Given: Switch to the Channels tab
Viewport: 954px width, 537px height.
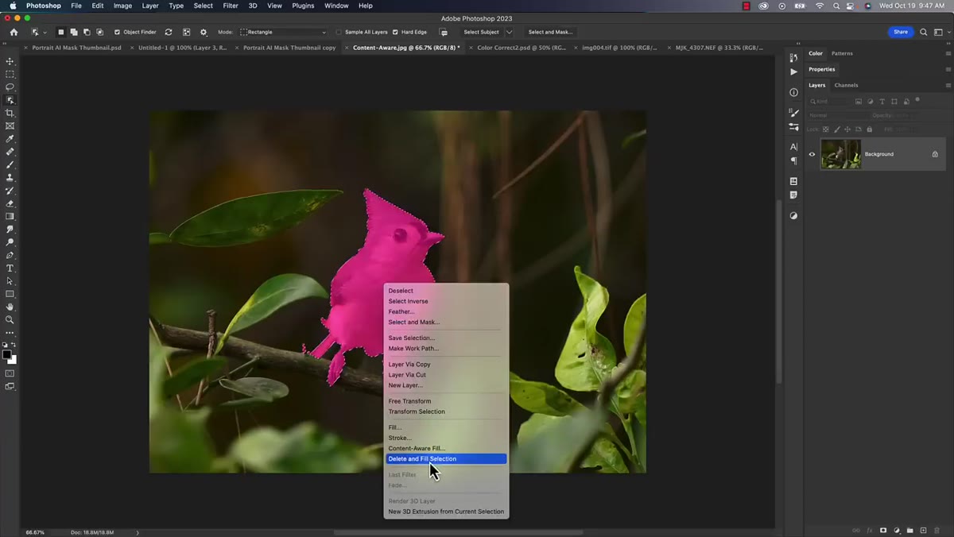Looking at the screenshot, I should [846, 85].
